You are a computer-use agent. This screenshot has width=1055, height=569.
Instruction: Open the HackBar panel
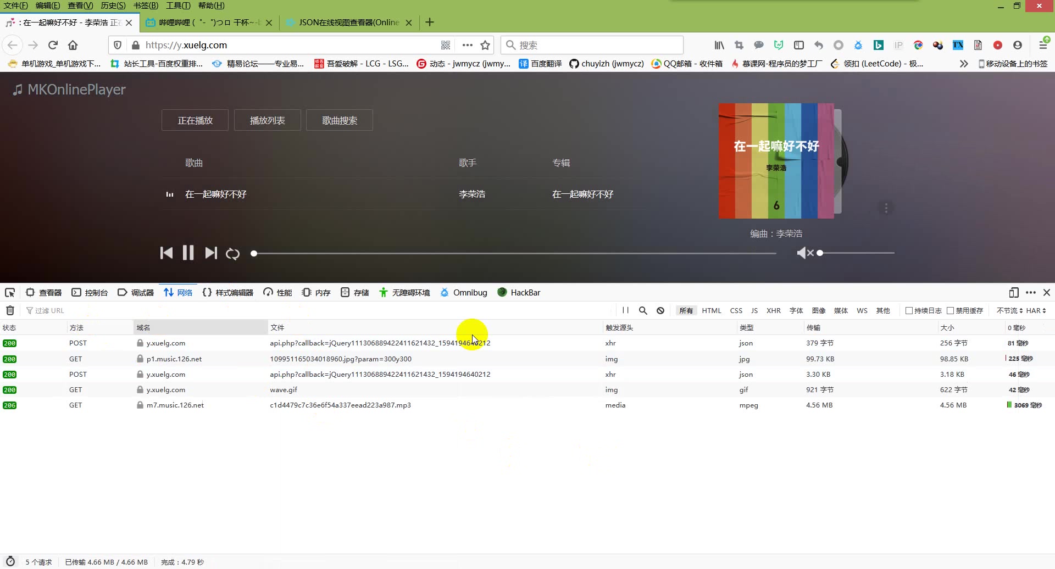[519, 292]
